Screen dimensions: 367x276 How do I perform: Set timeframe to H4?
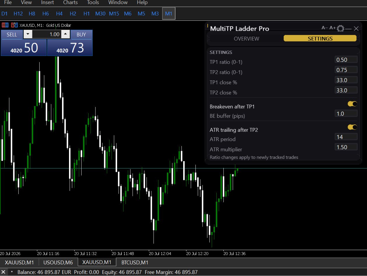[59, 13]
